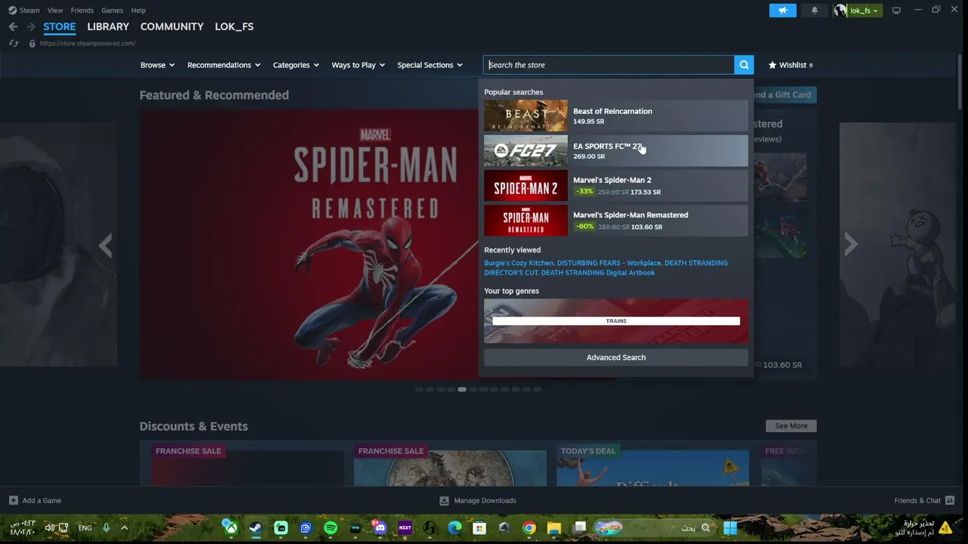Open Microsoft Store from the taskbar
Image resolution: width=968 pixels, height=544 pixels.
tap(479, 528)
